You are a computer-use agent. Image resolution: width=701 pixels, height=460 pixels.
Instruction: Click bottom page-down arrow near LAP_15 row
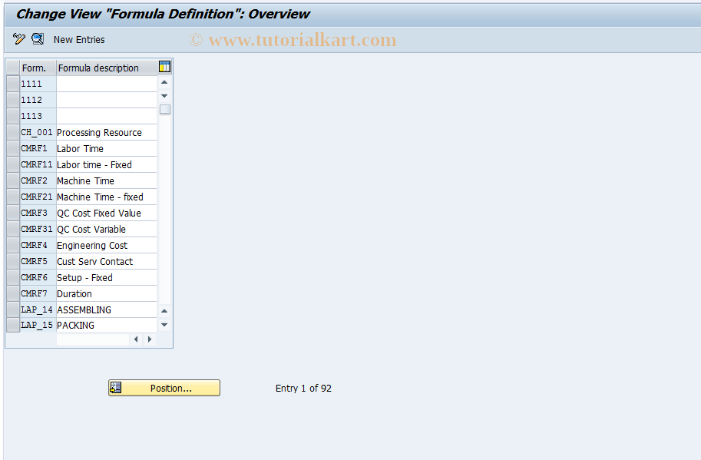164,325
